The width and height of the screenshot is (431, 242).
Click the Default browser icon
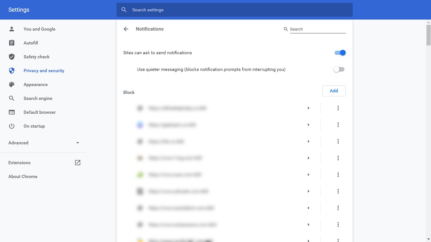11,112
